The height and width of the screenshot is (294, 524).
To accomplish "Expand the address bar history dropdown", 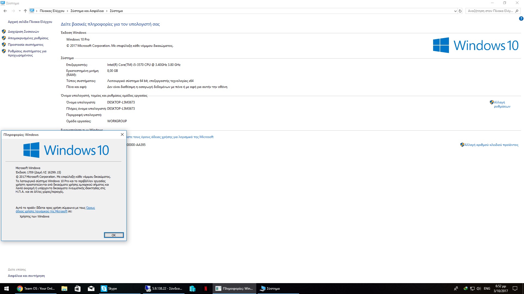I will [x=455, y=11].
